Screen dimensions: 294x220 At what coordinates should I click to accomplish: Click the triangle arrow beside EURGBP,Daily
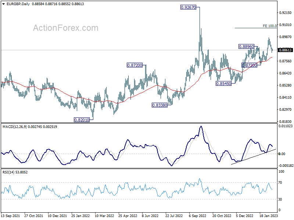pyautogui.click(x=3, y=4)
